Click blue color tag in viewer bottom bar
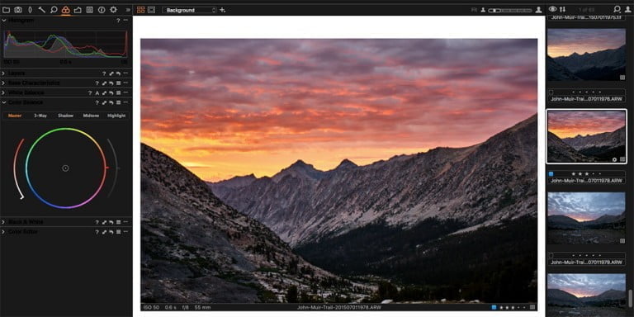The width and height of the screenshot is (634, 317). (x=494, y=307)
